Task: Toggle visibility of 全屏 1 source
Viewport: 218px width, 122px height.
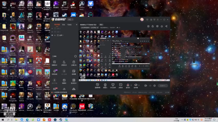Action: (52, 35)
